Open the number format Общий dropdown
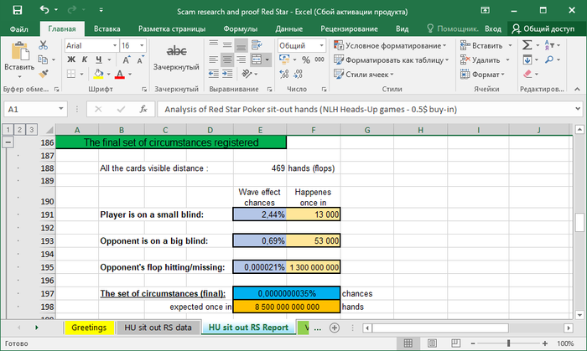Viewport: 587px width, 351px height. [321, 45]
